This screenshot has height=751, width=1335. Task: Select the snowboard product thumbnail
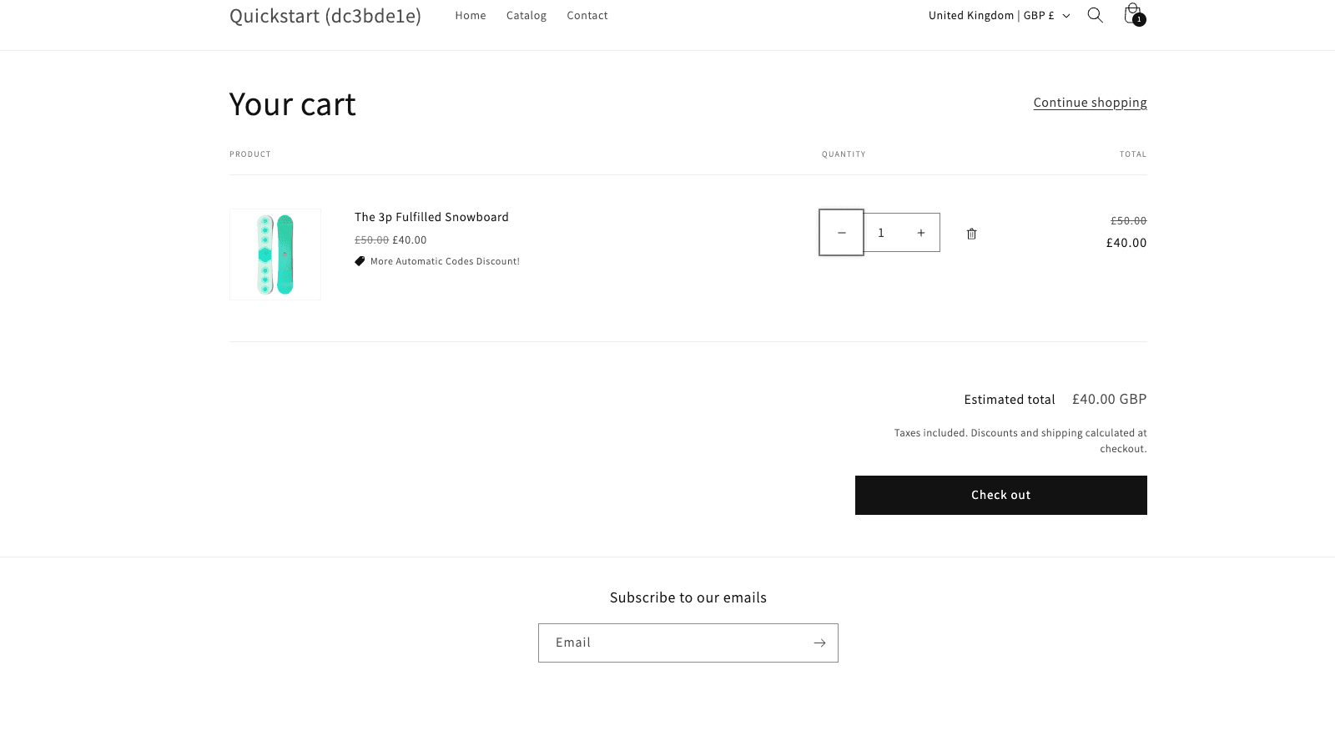pyautogui.click(x=275, y=254)
